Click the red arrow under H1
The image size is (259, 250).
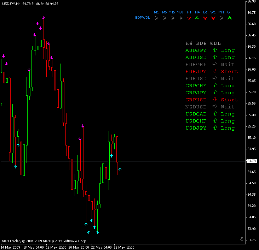pos(189,17)
